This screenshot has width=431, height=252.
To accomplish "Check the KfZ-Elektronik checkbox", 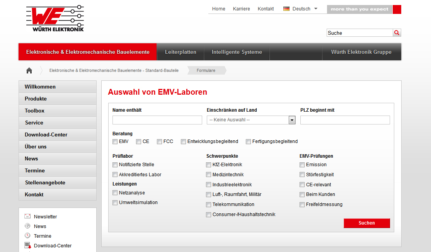I will click(208, 165).
